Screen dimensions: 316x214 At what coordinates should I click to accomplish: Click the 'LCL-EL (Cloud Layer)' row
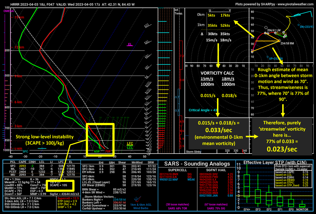(119, 182)
